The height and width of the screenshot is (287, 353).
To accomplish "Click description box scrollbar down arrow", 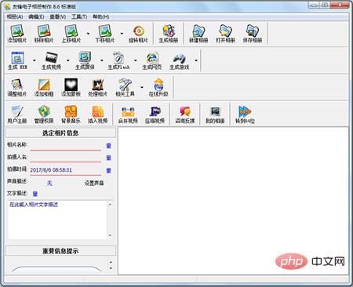I will pos(110,235).
